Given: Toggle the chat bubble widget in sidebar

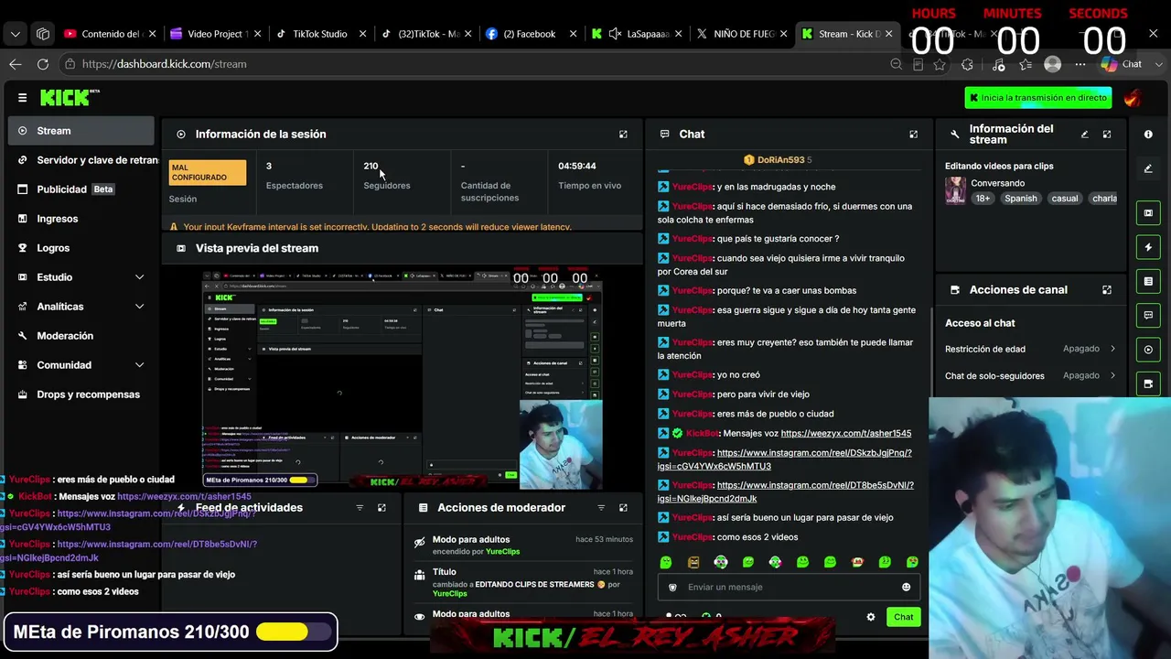Looking at the screenshot, I should tap(1148, 315).
